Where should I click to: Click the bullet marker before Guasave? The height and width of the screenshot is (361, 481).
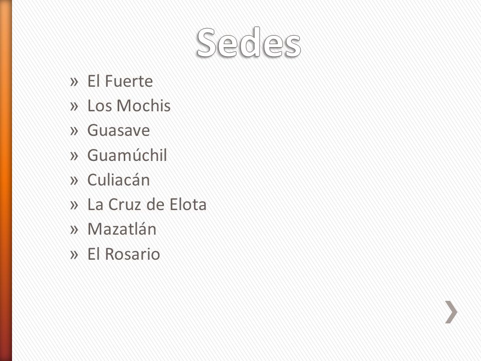coord(74,131)
